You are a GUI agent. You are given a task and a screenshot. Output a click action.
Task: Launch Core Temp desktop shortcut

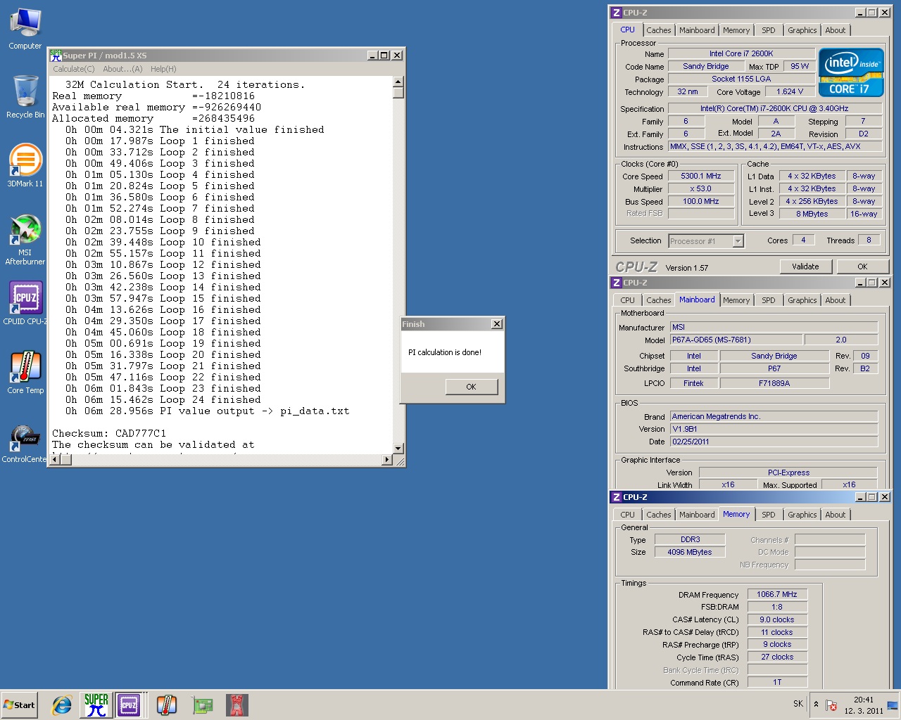25,372
